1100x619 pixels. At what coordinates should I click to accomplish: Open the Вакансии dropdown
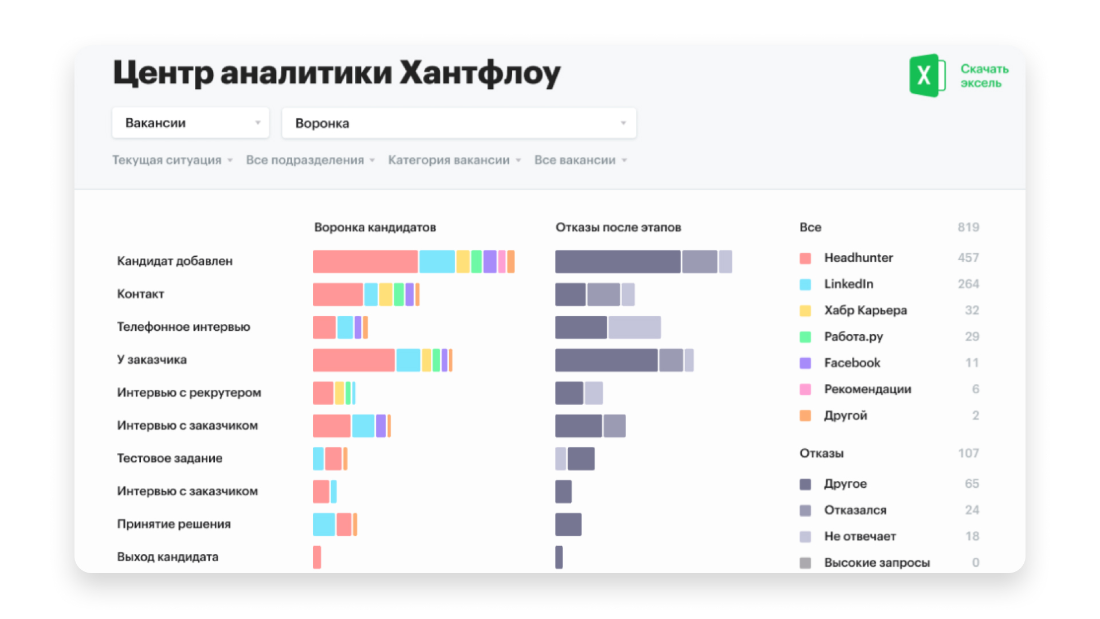190,123
